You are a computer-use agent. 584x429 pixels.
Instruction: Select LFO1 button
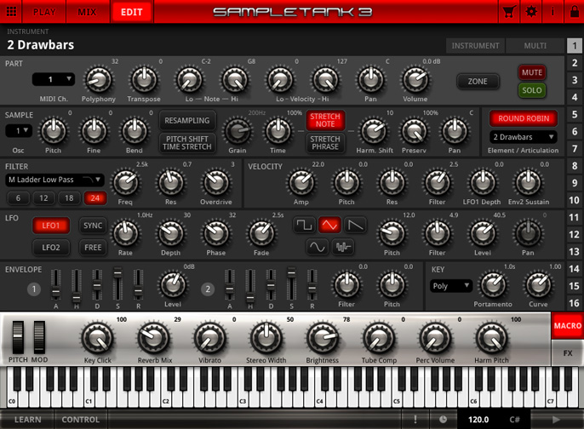coord(51,226)
